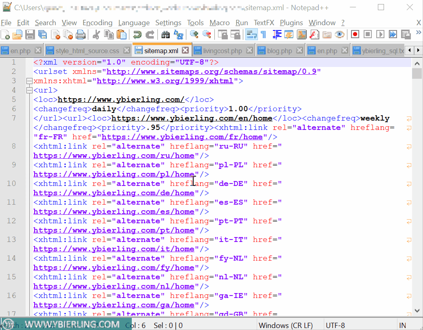Click the Play macro icon
Viewport: 423px width, 330px height.
click(x=380, y=35)
